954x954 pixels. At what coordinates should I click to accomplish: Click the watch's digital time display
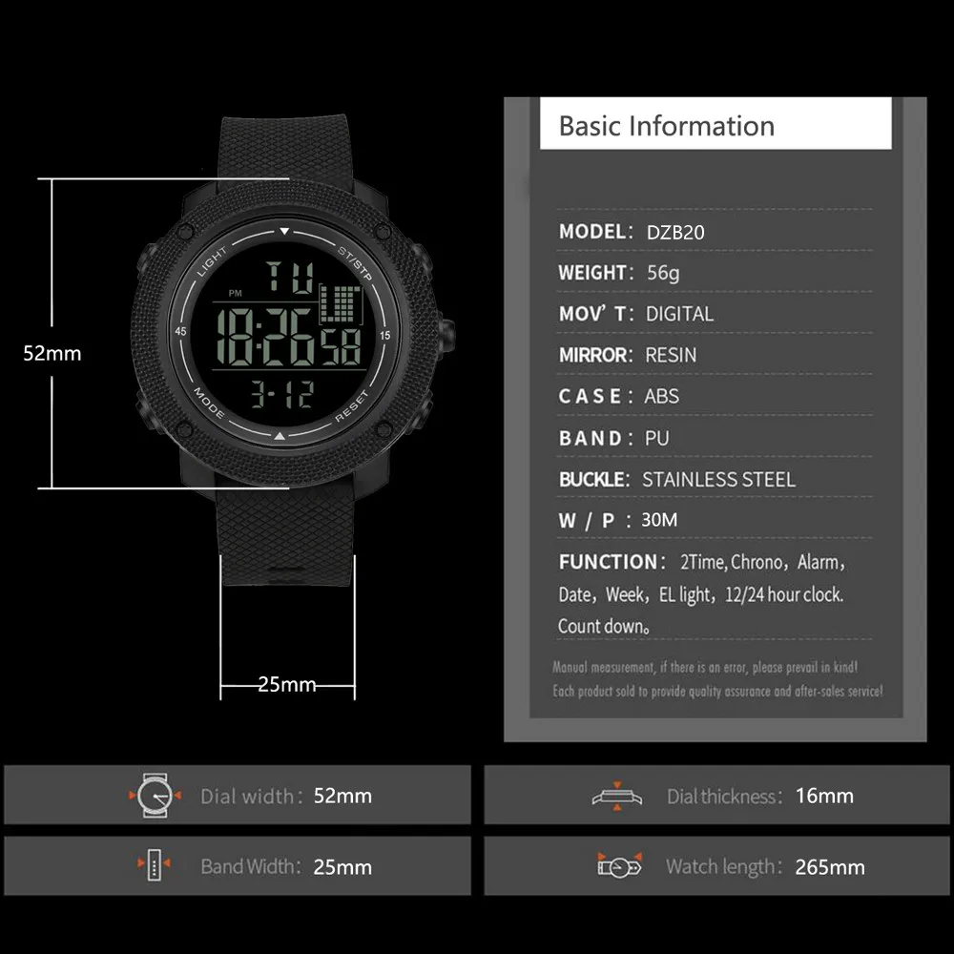tap(289, 337)
